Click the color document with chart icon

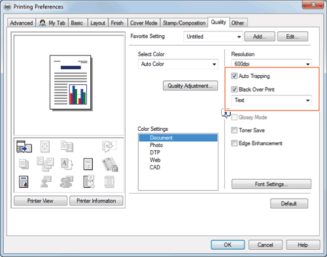pos(24,182)
